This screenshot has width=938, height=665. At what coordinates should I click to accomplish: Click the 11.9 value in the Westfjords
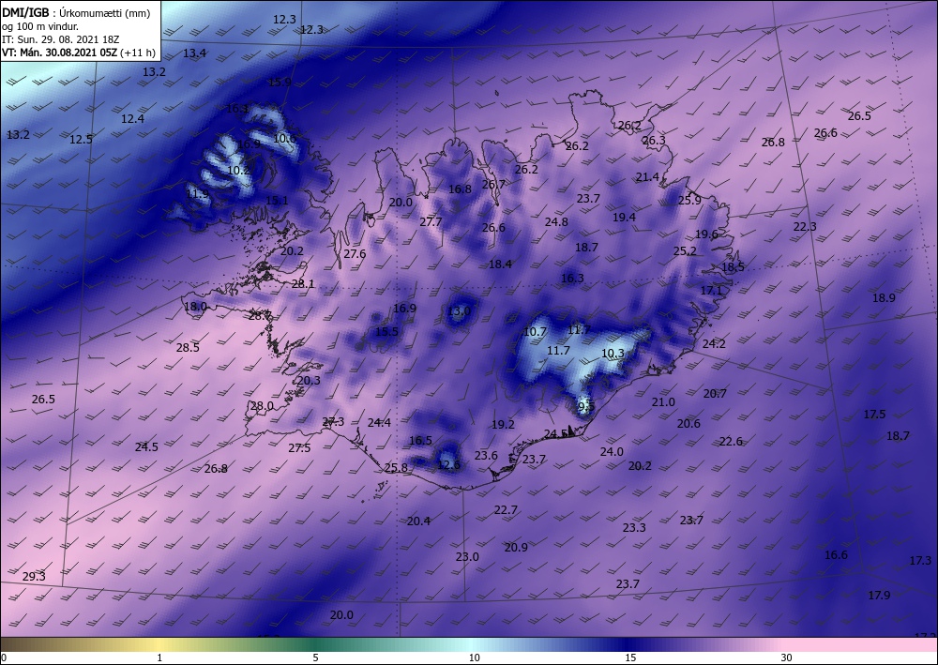coord(197,194)
